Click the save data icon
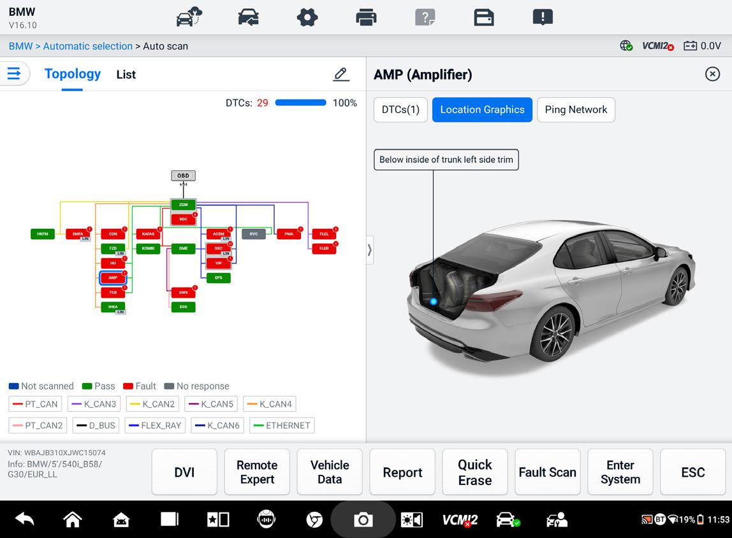The width and height of the screenshot is (732, 538). (483, 18)
